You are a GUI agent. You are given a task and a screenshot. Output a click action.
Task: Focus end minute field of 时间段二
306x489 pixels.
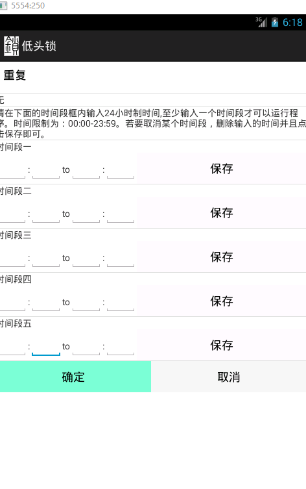[121, 214]
